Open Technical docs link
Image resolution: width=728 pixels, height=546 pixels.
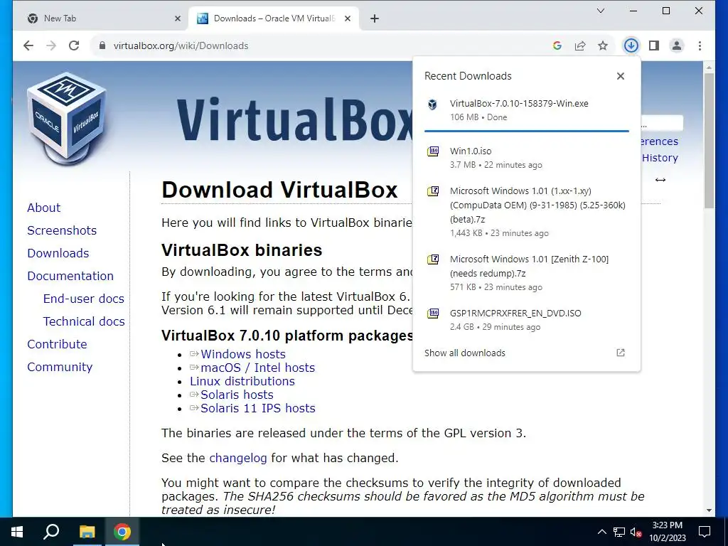pos(84,321)
